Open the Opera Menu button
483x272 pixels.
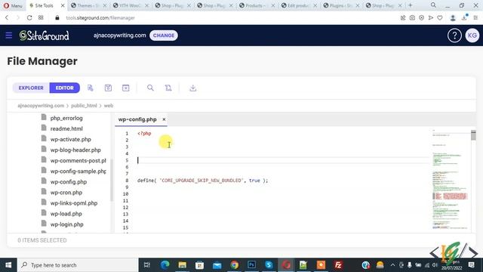tap(13, 5)
